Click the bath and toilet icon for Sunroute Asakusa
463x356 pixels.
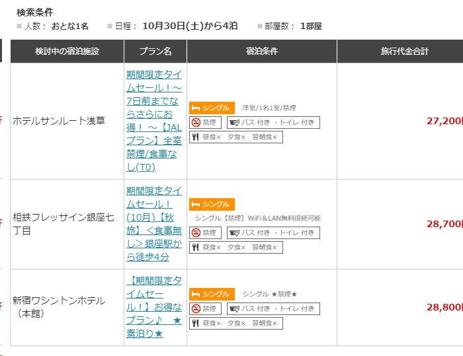click(x=233, y=122)
